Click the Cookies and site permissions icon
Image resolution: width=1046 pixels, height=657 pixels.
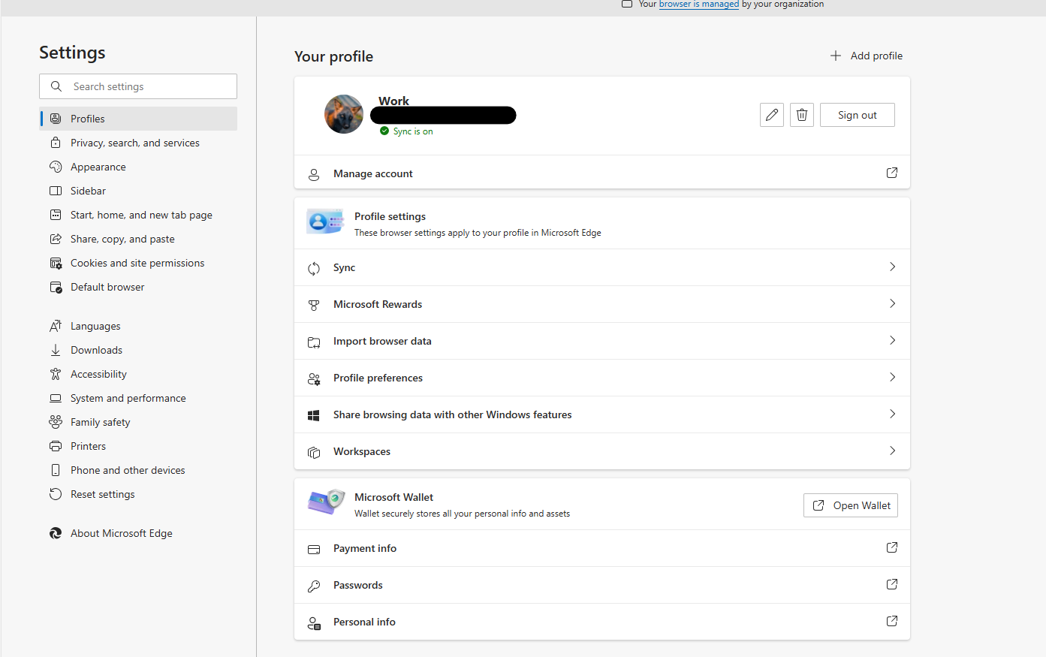[x=56, y=263]
